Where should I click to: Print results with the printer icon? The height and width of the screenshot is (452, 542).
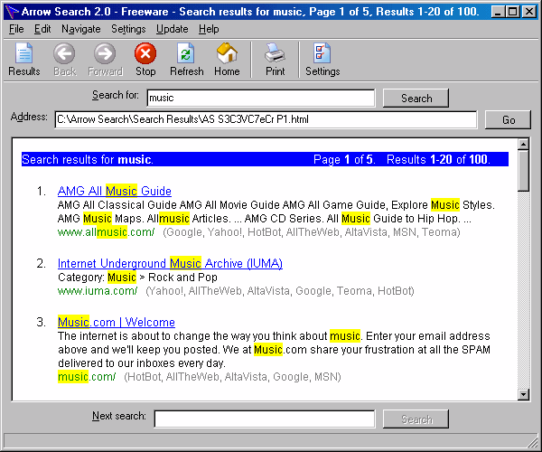(275, 53)
